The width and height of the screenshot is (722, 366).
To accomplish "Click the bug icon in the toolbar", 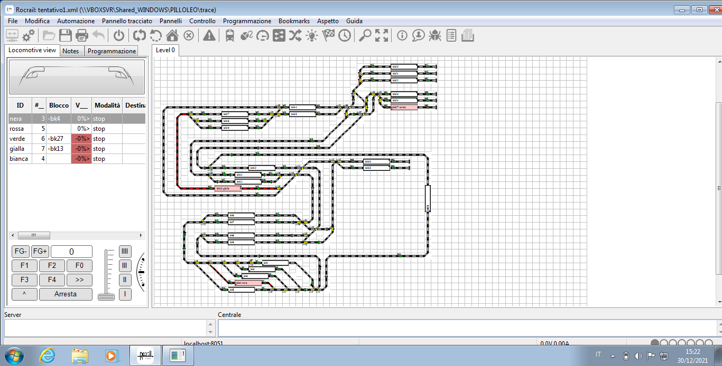I will 435,35.
